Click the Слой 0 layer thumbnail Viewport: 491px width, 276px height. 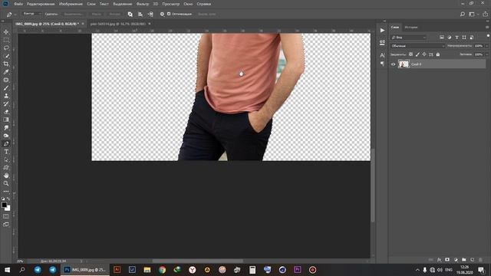(404, 64)
